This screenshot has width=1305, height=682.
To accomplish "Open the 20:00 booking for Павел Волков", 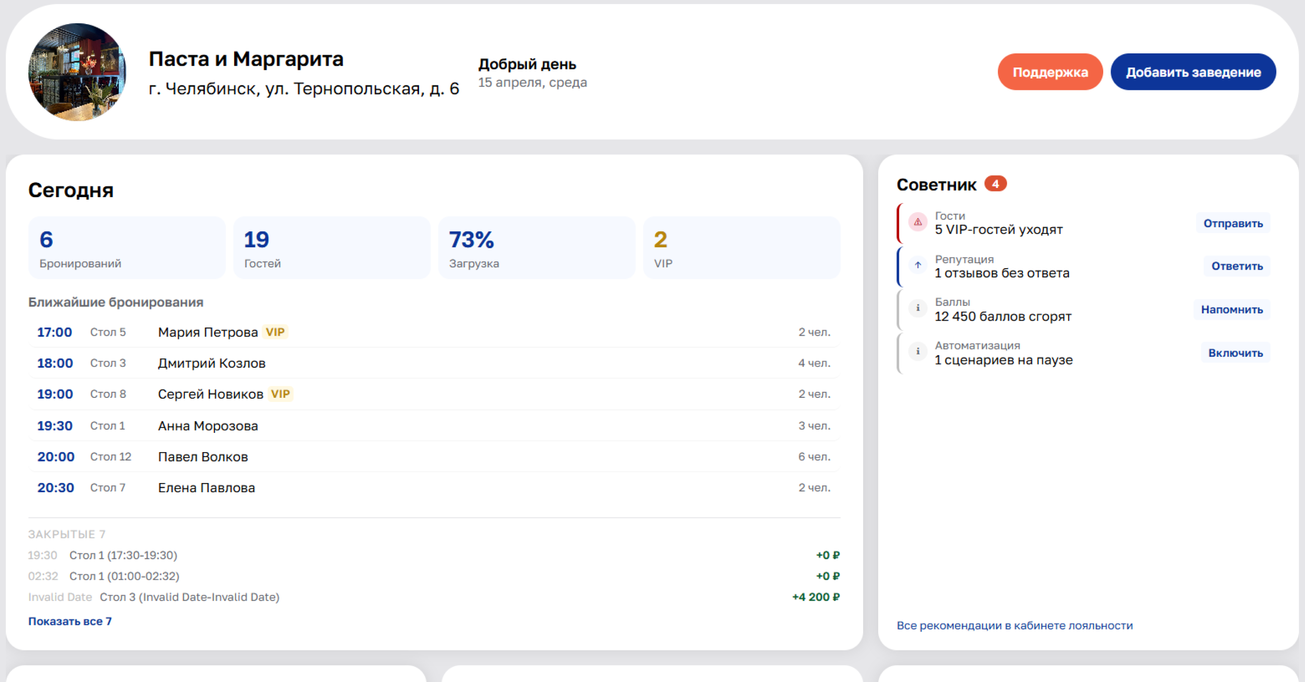I will tap(434, 457).
